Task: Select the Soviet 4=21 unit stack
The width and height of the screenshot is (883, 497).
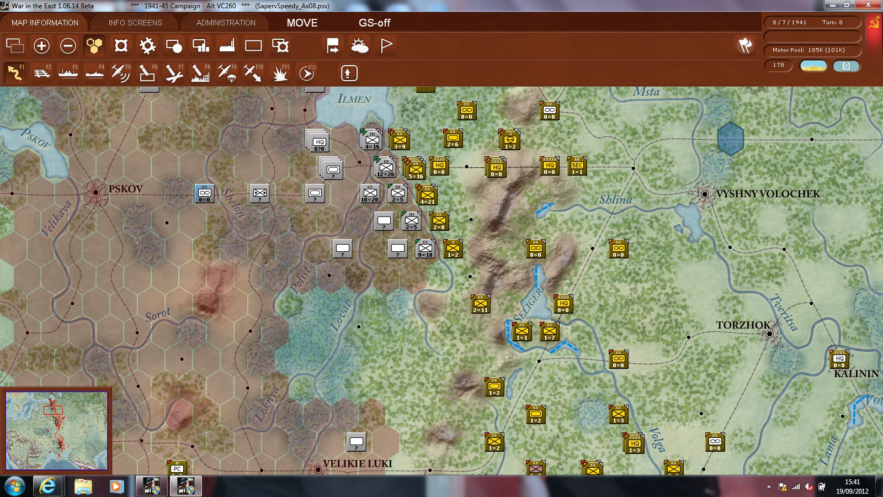Action: 427,195
